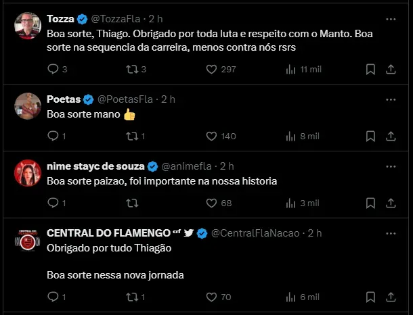This screenshot has width=413, height=315.
Task: Open the Tozza profile avatar
Action: tap(28, 25)
